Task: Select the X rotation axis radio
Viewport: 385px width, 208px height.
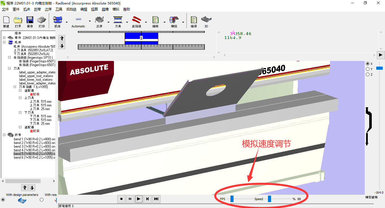Action: [x=368, y=64]
